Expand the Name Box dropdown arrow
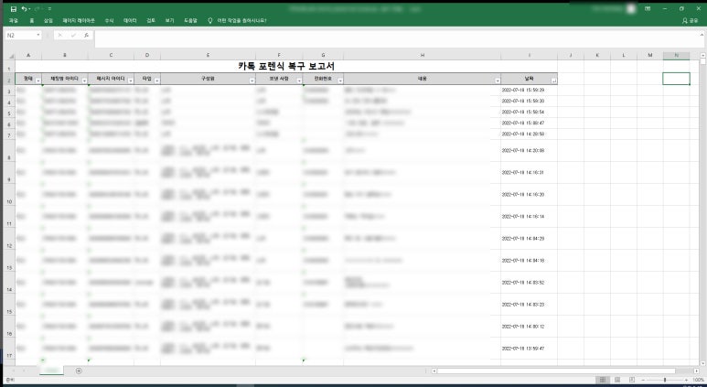This screenshot has height=387, width=707. point(38,35)
